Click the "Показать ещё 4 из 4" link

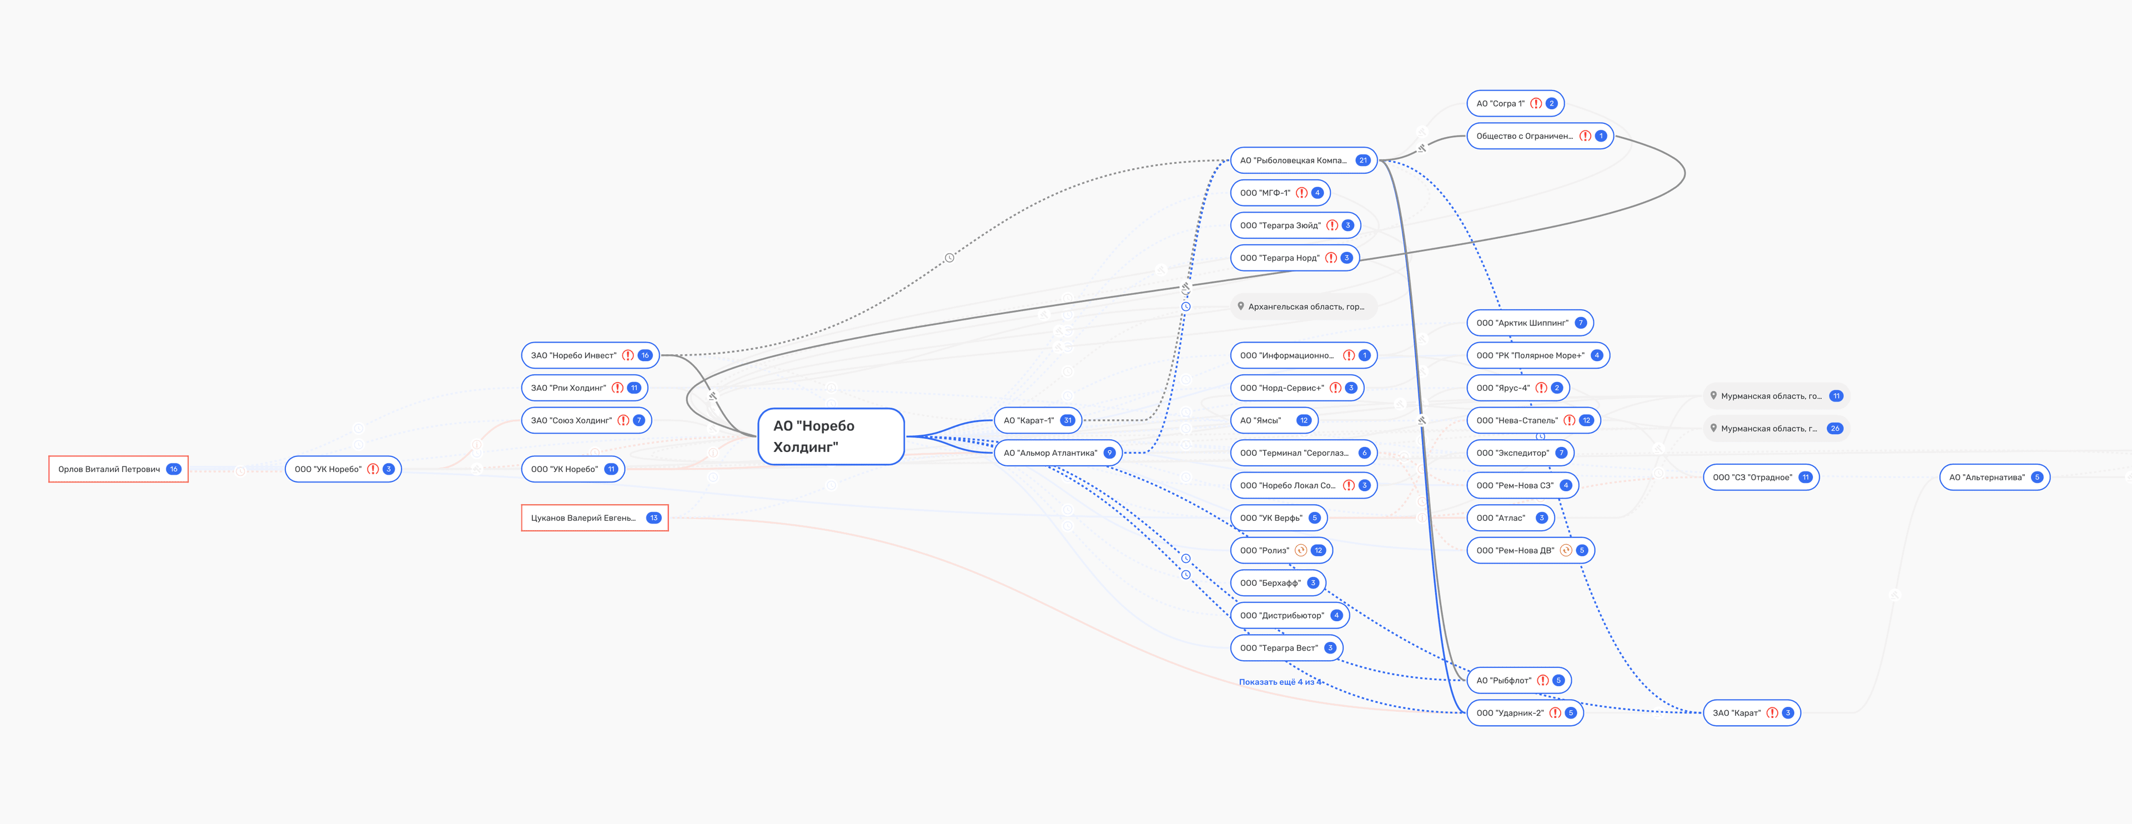click(1280, 682)
